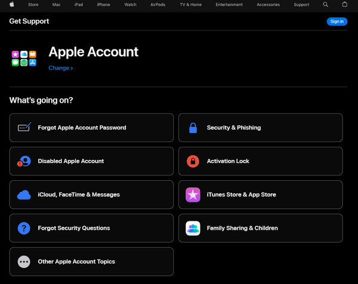Open the Accessories menu
The image size is (358, 284).
coord(268,5)
